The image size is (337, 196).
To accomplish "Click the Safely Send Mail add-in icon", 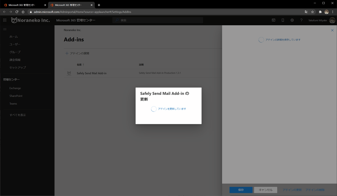I will tap(69, 73).
